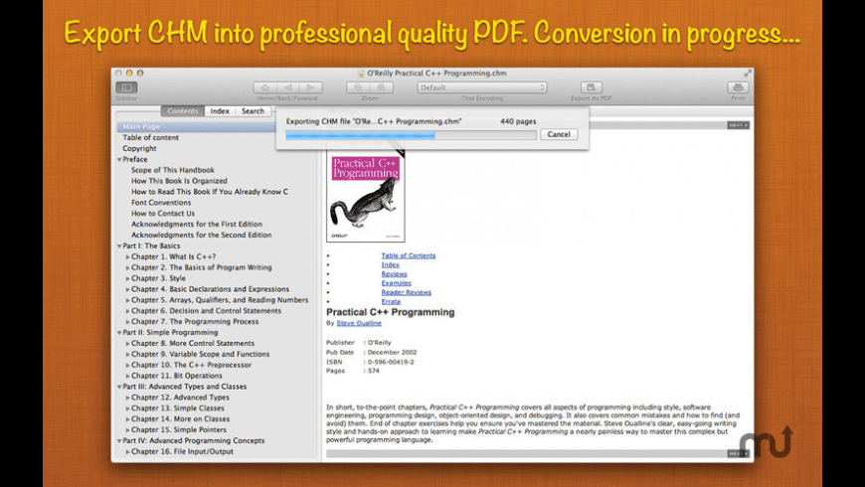Select Font Conventions entry
865x487 pixels.
click(x=161, y=203)
